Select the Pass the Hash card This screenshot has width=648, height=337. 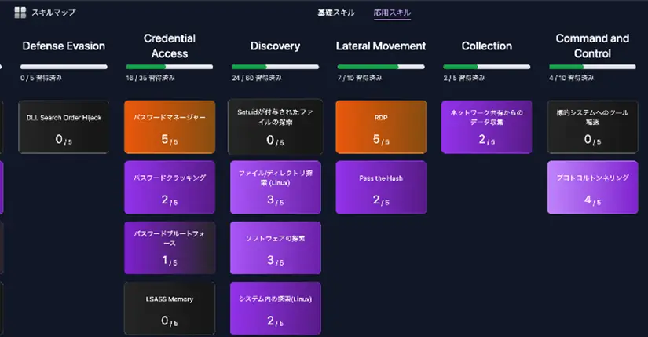[381, 188]
